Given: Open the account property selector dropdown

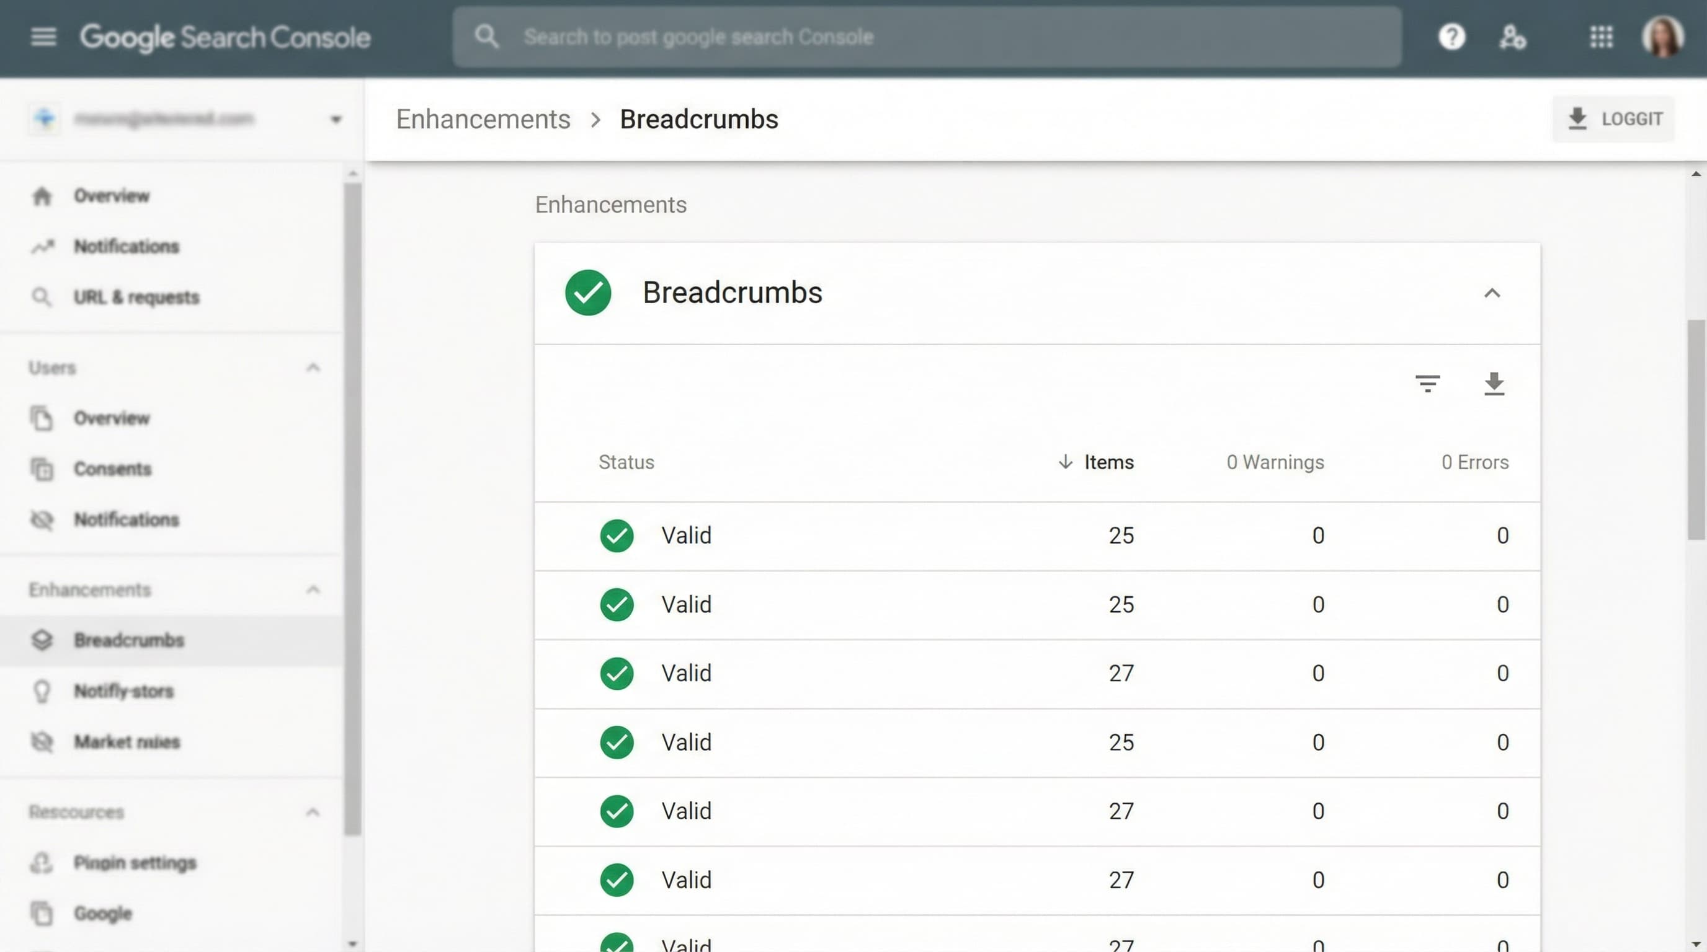Looking at the screenshot, I should (x=337, y=119).
